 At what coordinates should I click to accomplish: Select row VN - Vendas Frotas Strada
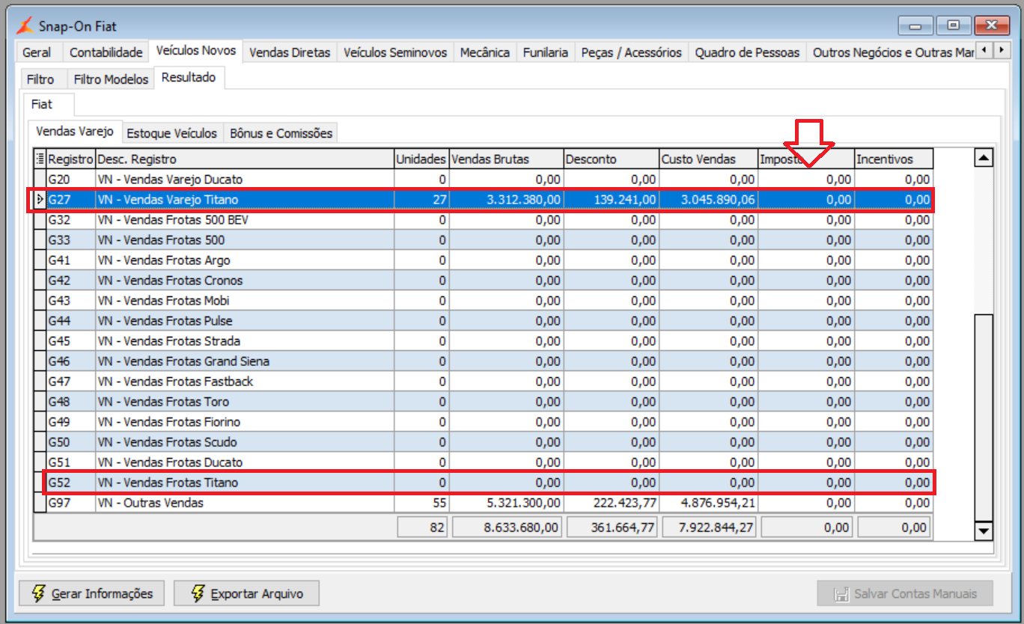tap(484, 341)
